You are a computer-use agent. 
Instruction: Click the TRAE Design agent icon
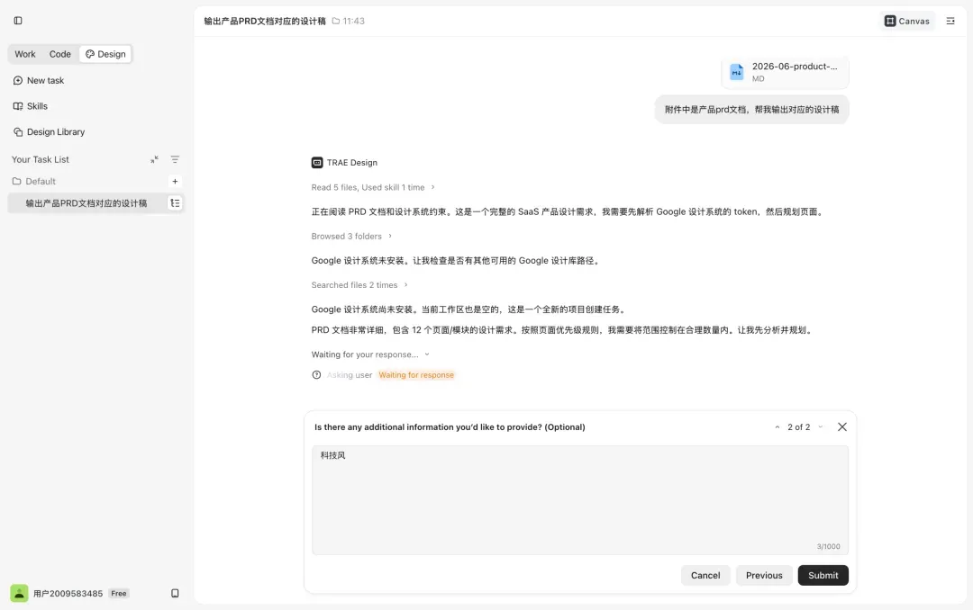(x=317, y=163)
